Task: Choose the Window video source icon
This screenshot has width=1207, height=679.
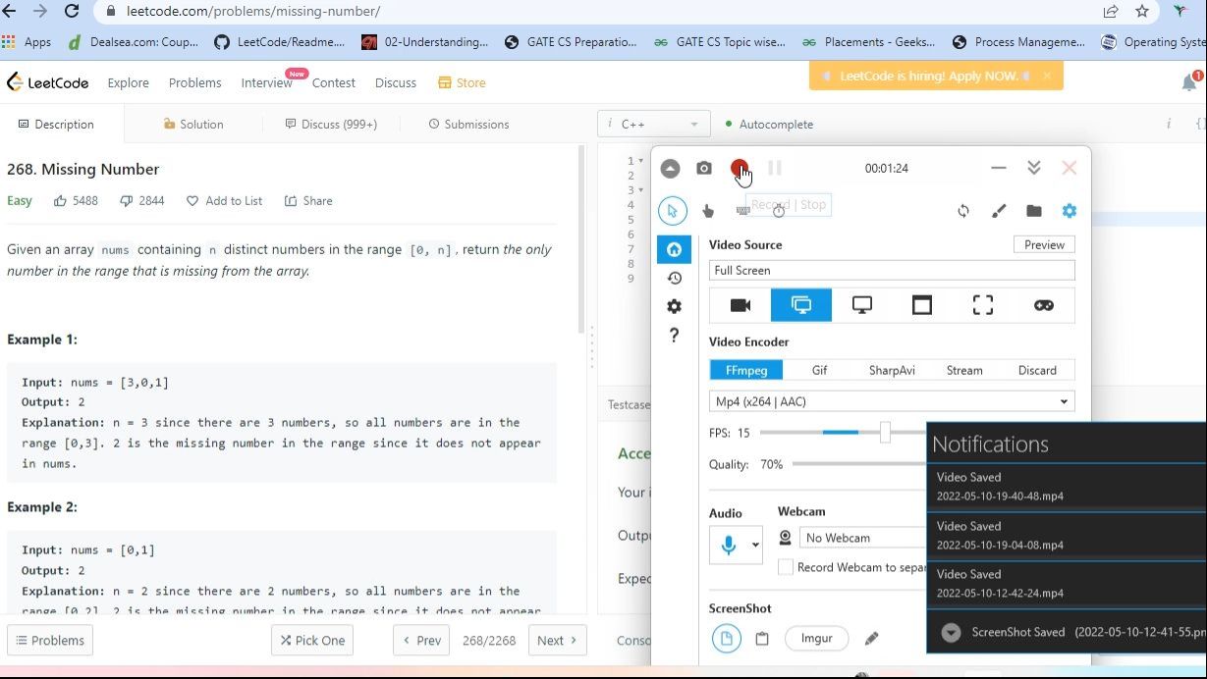Action: (921, 305)
